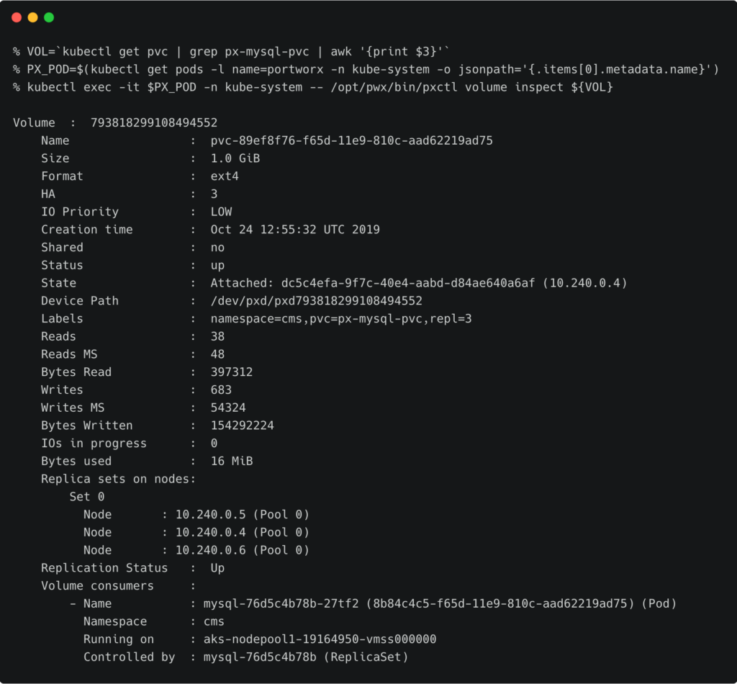Viewport: 737px width, 684px height.
Task: Click the creation time Oct 24 timestamp
Action: [295, 230]
